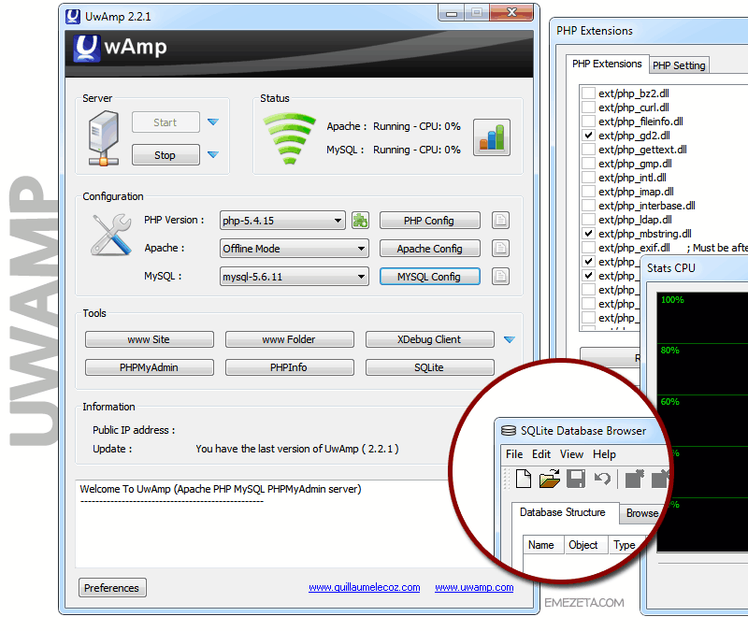Open file icon beside MYSQL Config

[500, 276]
